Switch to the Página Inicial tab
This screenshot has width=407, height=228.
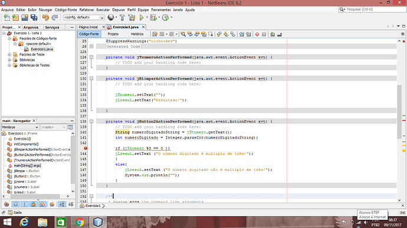(x=88, y=27)
